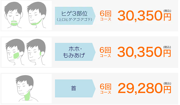The width and height of the screenshot is (180, 105).
Task: Click the 6回コース label in neck row
Action: pyautogui.click(x=106, y=89)
